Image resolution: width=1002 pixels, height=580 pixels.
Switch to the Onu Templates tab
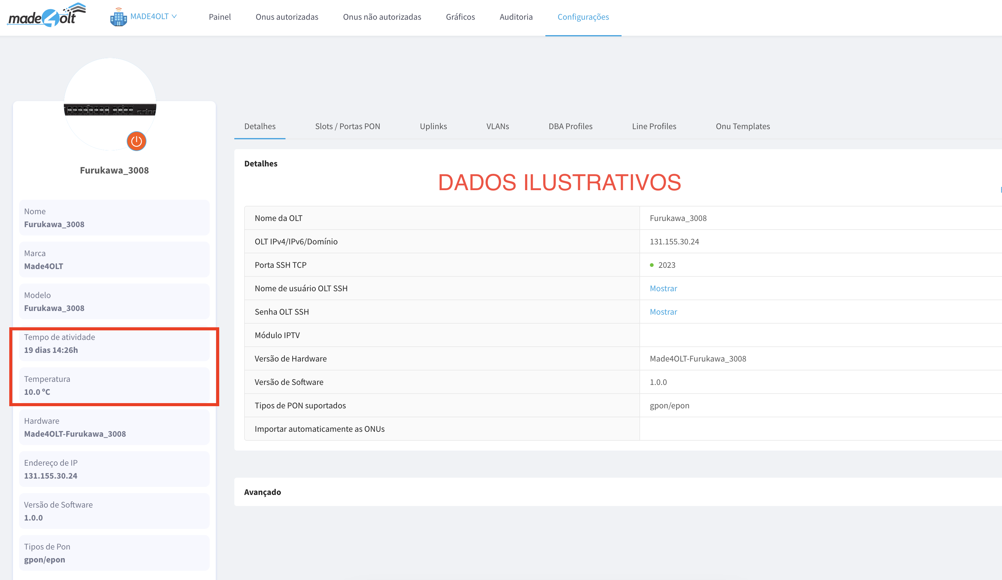742,126
